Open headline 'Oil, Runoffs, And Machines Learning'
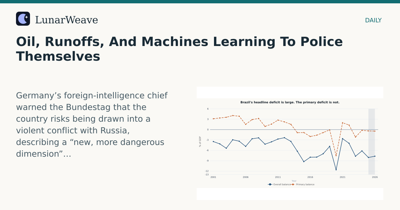 (x=179, y=49)
